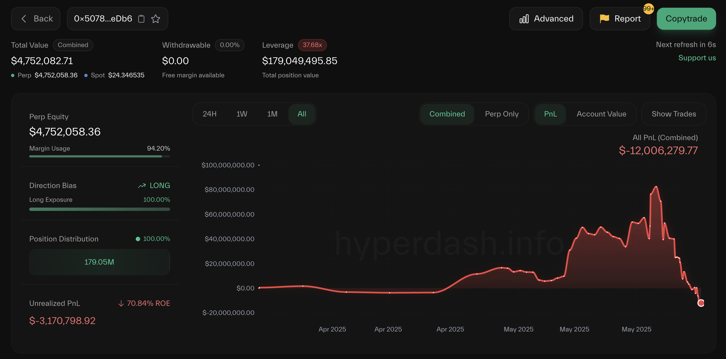
Task: Select the 1M time range
Action: 272,114
